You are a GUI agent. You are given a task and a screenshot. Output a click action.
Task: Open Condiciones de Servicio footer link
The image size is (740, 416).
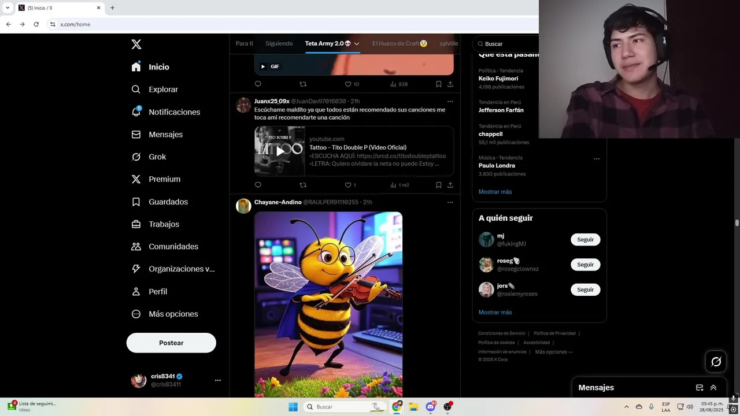502,333
